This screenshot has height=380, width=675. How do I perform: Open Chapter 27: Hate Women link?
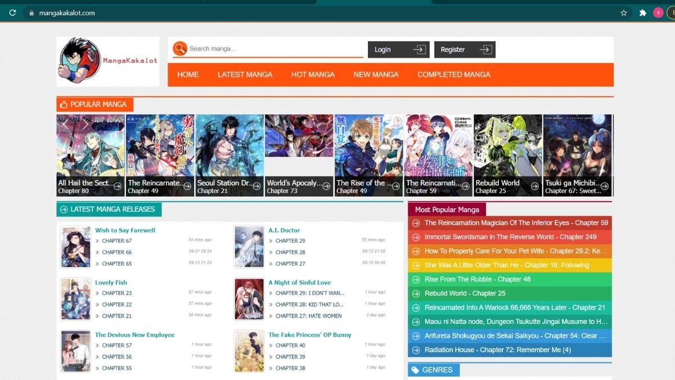(x=308, y=316)
